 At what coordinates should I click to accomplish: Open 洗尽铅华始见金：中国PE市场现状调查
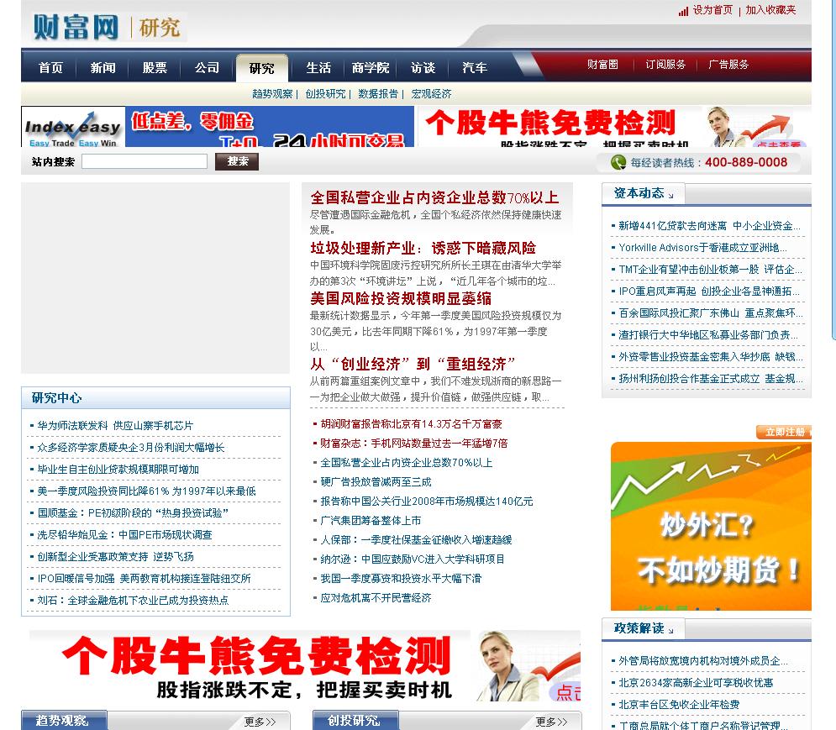coord(124,535)
